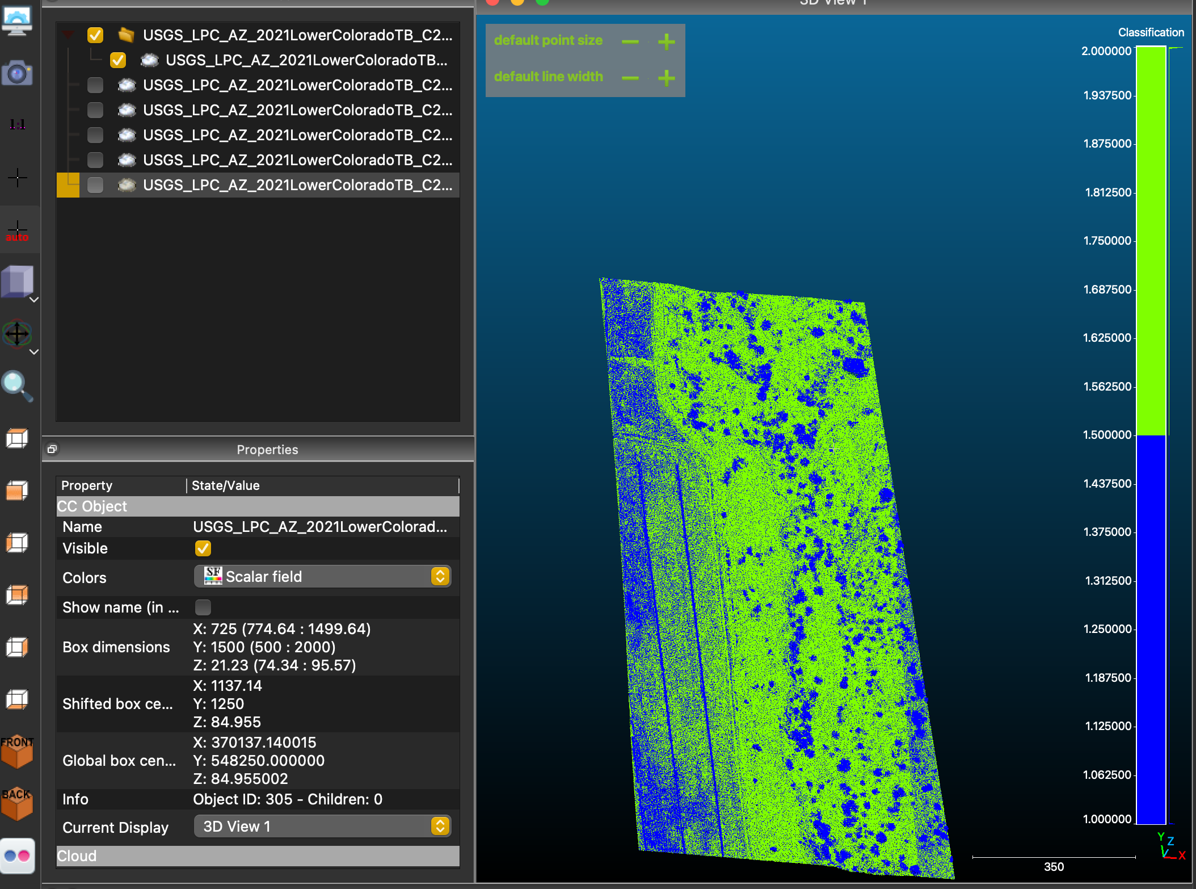The width and height of the screenshot is (1196, 889).
Task: Activate the pick rotation center crosshair tool
Action: 17,177
